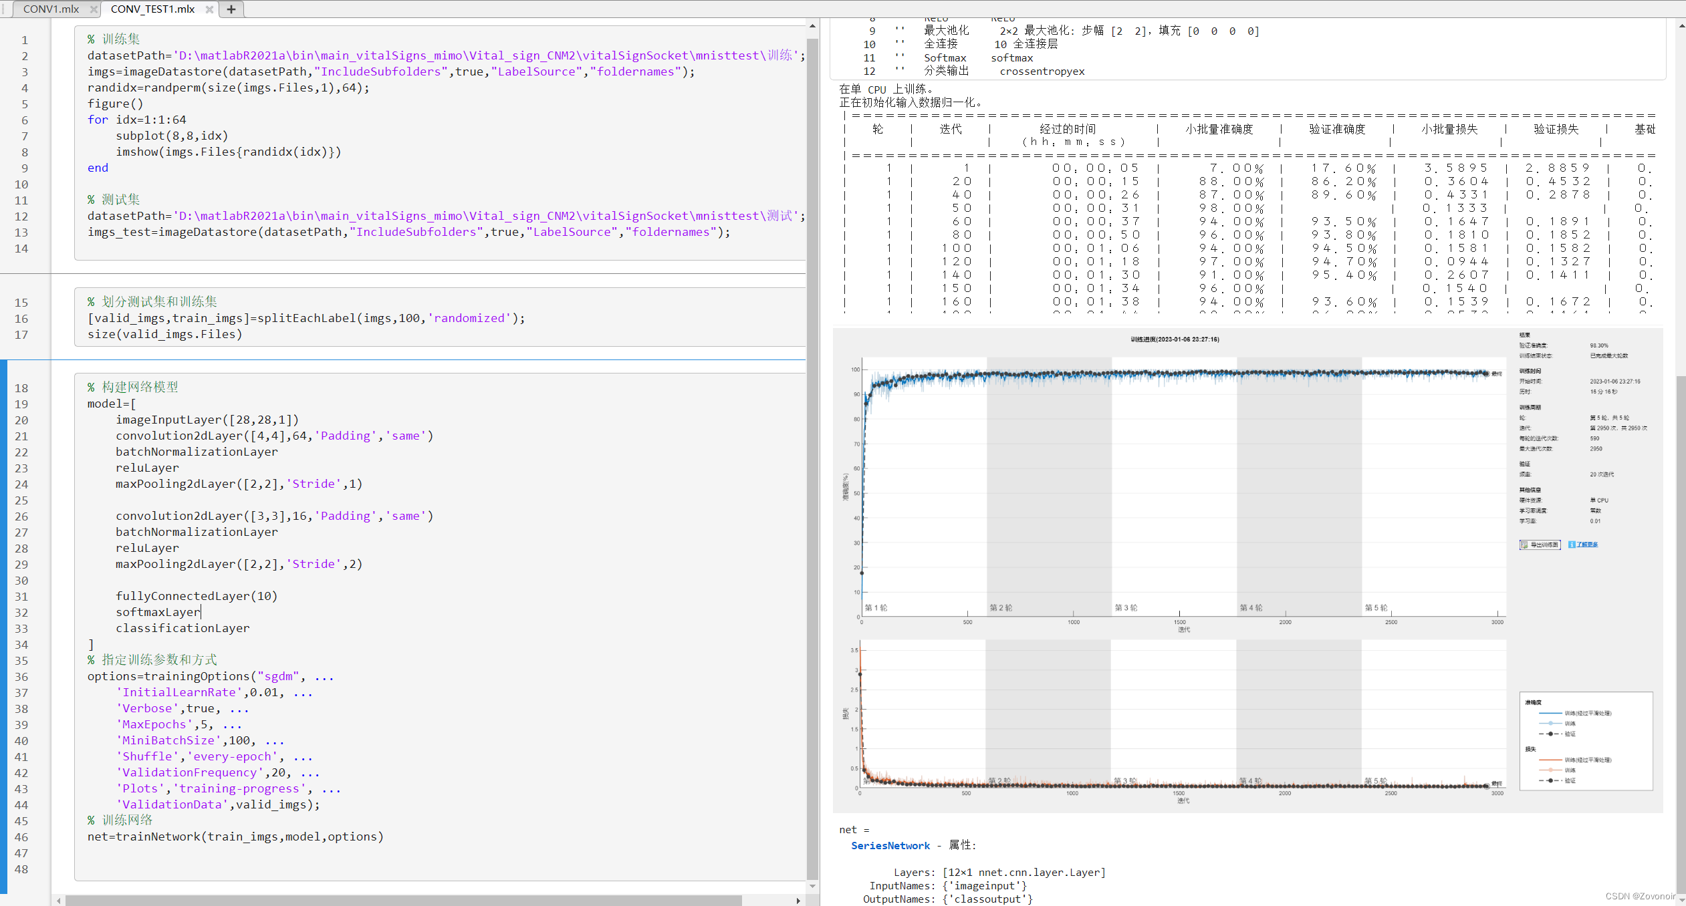Click the info icon beside 了解更多
The width and height of the screenshot is (1686, 906).
click(1572, 545)
